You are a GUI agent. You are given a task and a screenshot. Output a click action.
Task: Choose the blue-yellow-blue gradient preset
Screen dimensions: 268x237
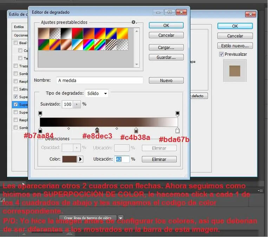point(111,33)
